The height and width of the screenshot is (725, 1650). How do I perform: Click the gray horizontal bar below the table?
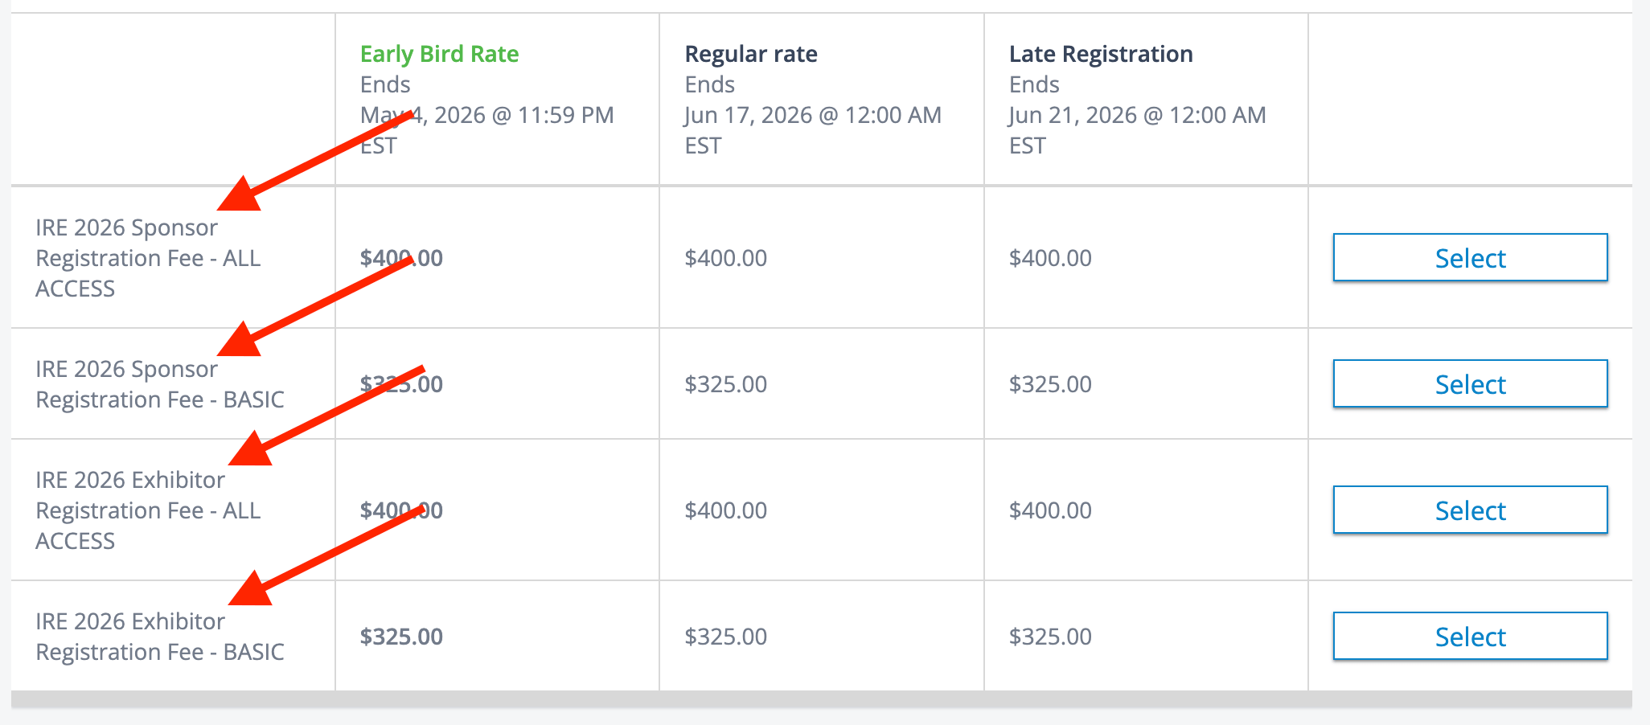coord(820,699)
